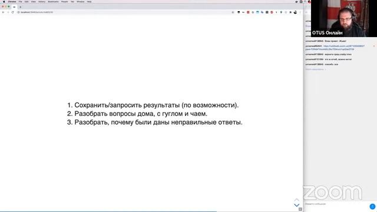Reload the current page
Screen dimensions: 377x212
tap(12, 12)
